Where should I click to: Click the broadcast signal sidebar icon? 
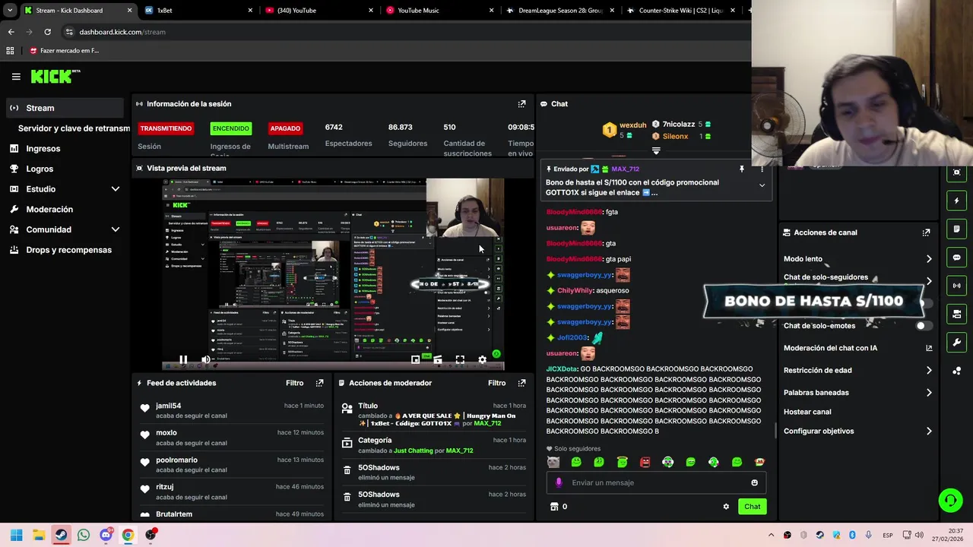(x=957, y=286)
